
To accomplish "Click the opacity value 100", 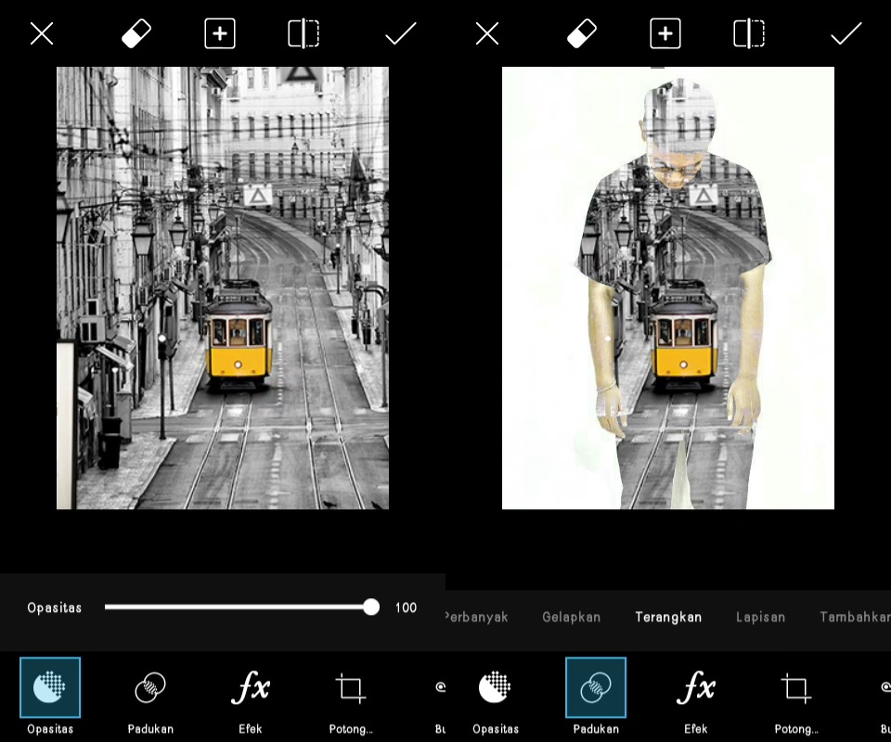I will click(x=406, y=608).
